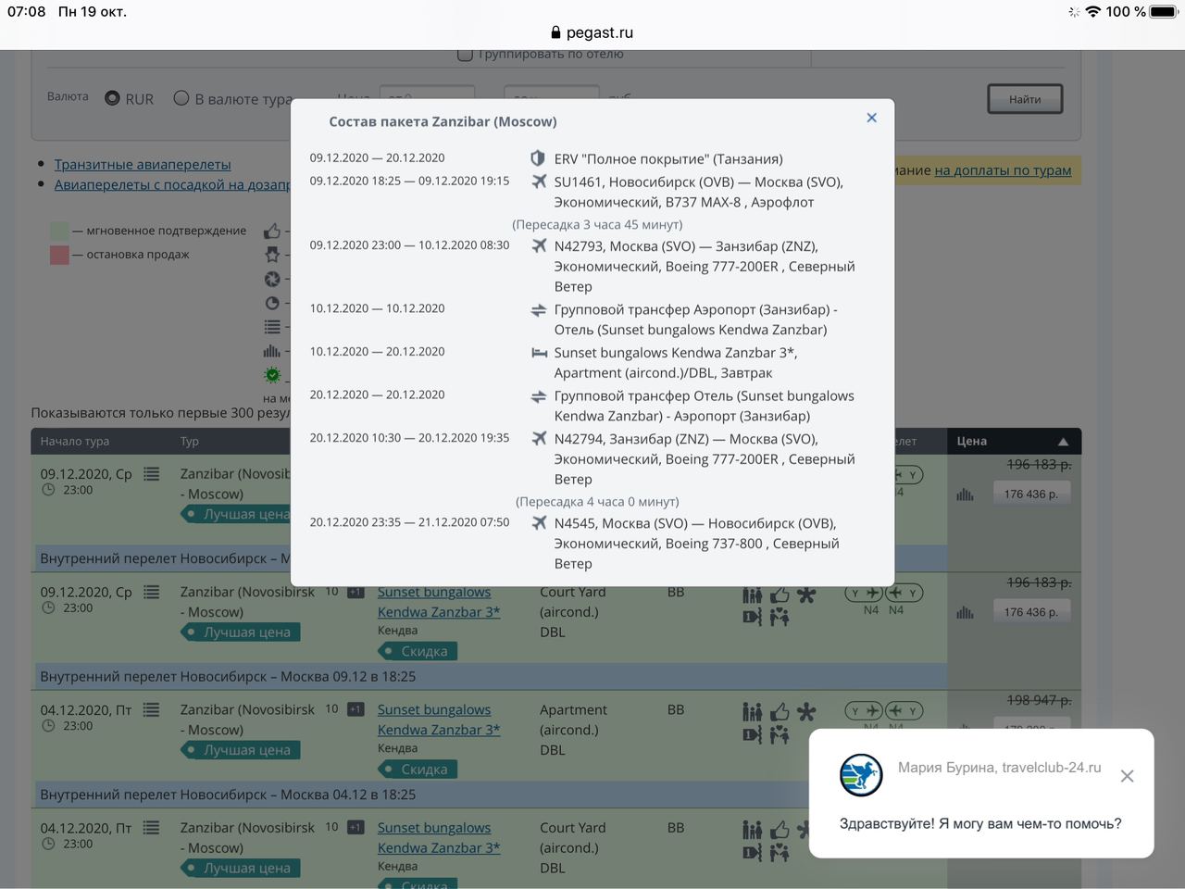This screenshot has height=889, width=1185.
Task: Open 'Авиаперелеты с посадкой на дозаправку' link
Action: click(x=172, y=184)
